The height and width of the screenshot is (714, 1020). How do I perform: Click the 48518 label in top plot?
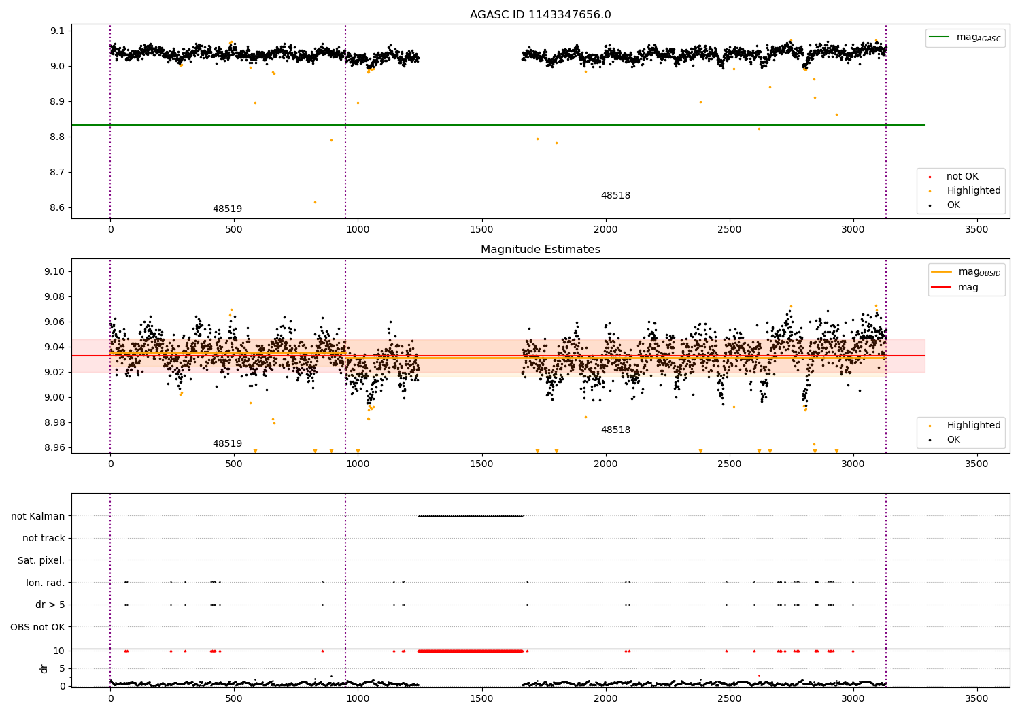click(x=615, y=196)
